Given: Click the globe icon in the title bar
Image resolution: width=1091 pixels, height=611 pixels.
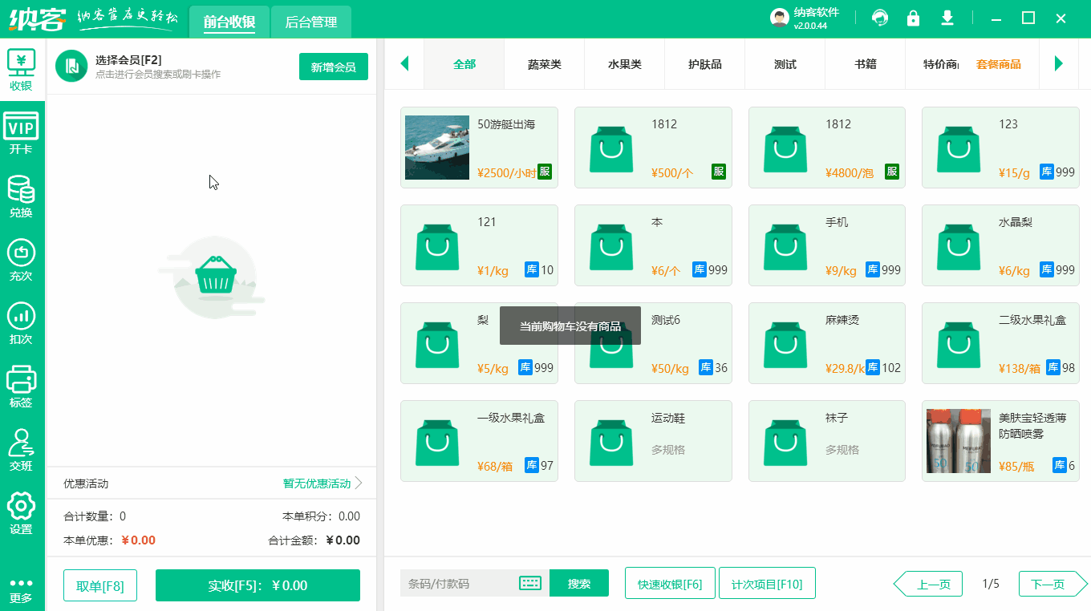Looking at the screenshot, I should coord(880,16).
